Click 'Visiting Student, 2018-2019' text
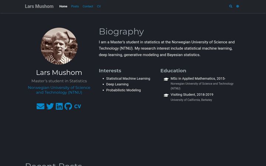The image size is (266, 166). [x=192, y=95]
